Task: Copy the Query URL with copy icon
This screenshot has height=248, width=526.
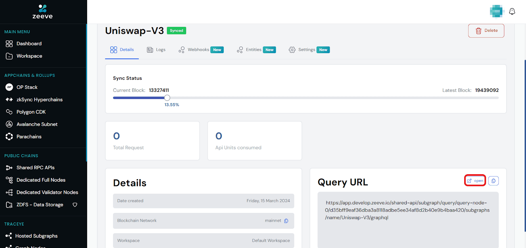Action: coord(493,181)
